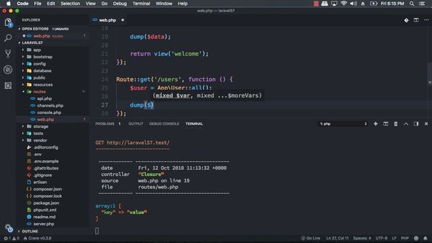432x243 pixels.
Task: Change language mode via PHP status item
Action: pyautogui.click(x=404, y=238)
